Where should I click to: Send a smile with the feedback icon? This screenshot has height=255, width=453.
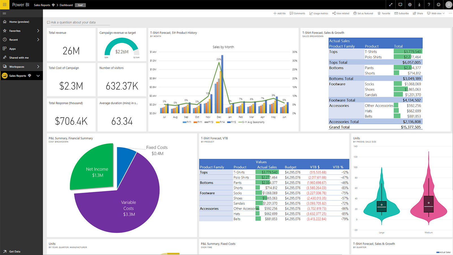click(x=439, y=5)
